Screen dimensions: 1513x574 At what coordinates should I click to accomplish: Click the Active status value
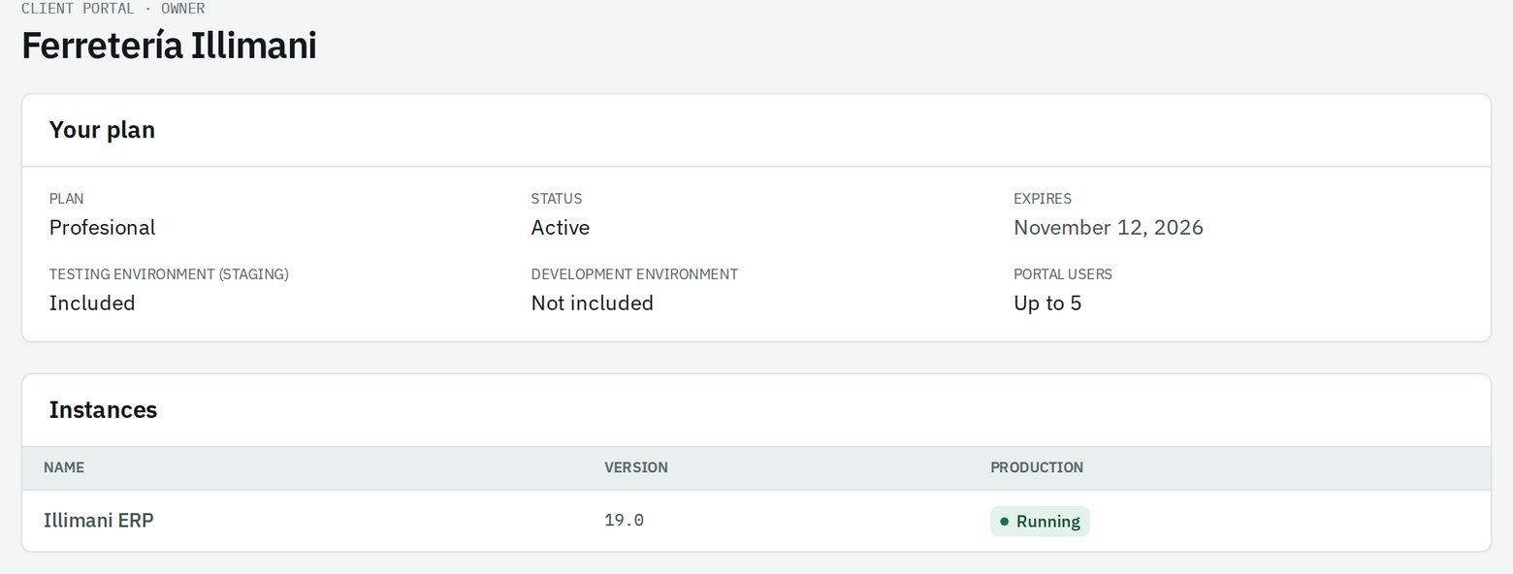(560, 227)
